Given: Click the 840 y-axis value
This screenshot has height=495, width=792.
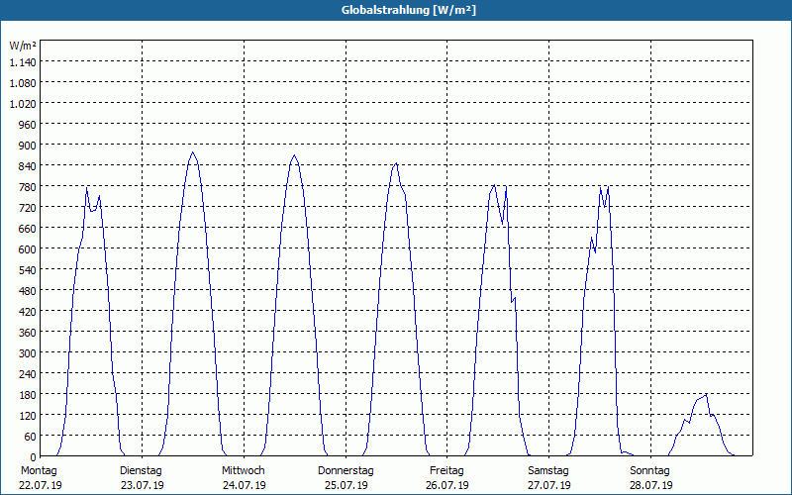Looking at the screenshot, I should (28, 166).
